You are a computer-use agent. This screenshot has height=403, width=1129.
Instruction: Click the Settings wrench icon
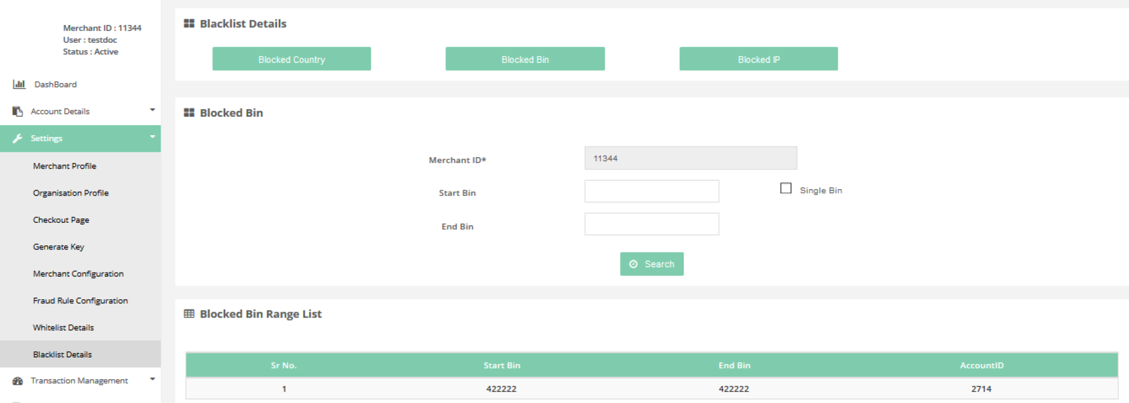coord(18,138)
